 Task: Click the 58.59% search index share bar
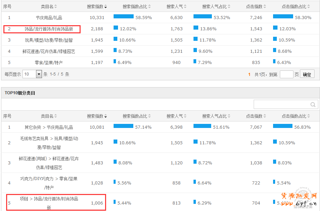[123, 17]
